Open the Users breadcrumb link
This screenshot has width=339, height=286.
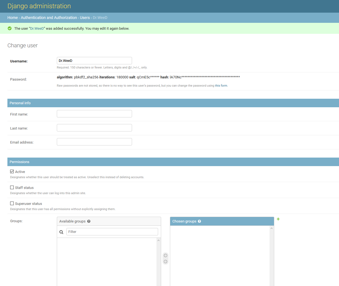(85, 18)
